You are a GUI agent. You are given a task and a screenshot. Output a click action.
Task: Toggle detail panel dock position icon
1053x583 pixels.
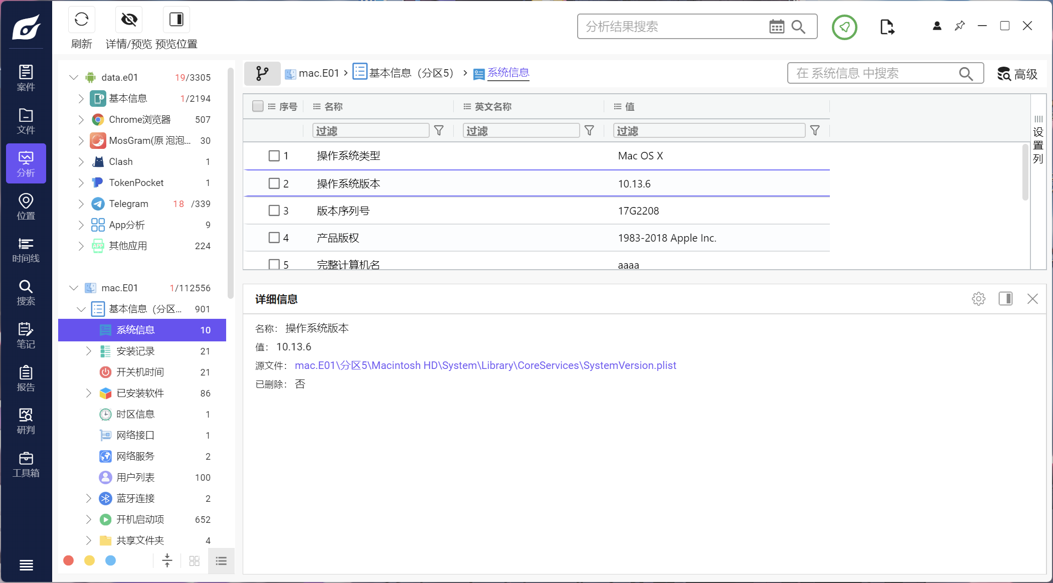click(1005, 299)
